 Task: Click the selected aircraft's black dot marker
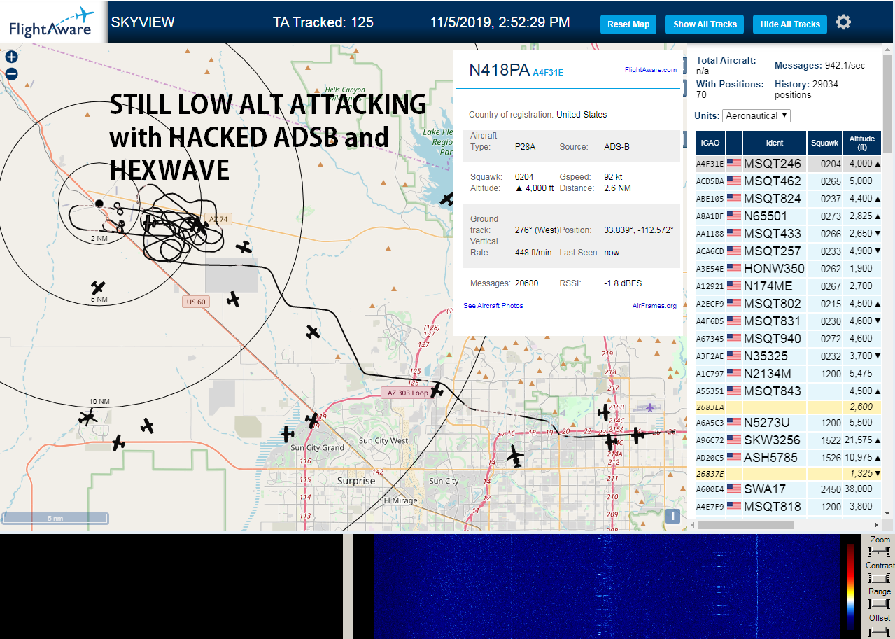[x=99, y=204]
